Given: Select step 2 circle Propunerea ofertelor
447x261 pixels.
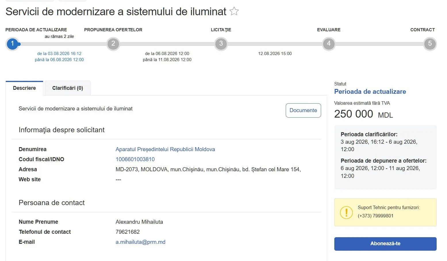Looking at the screenshot, I should [113, 44].
